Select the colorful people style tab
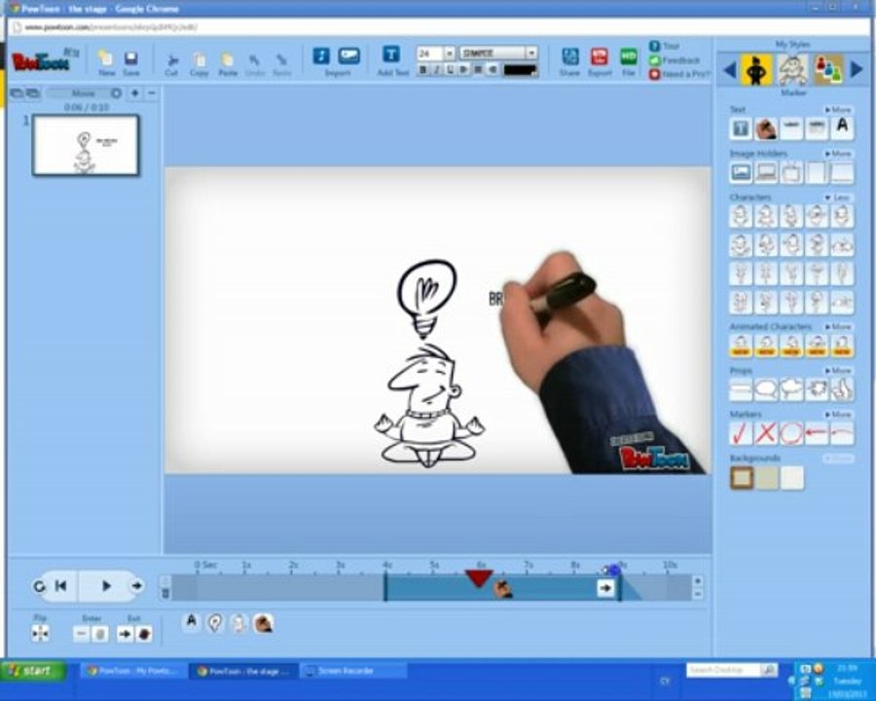The image size is (876, 701). [828, 70]
